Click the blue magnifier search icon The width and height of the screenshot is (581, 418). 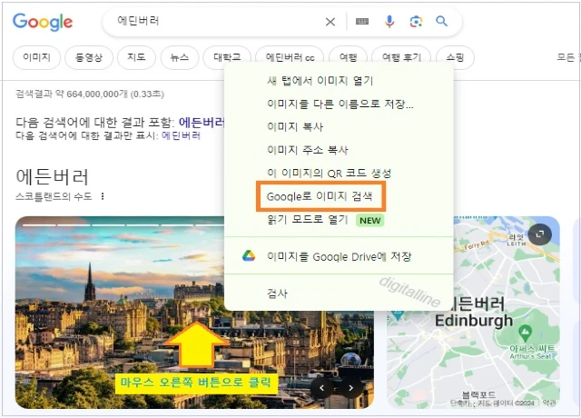(441, 21)
